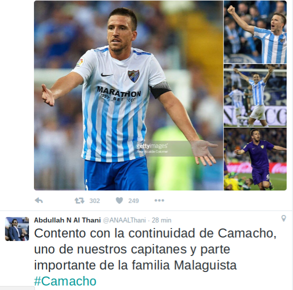Open Abdullah N Al Thani's profile avatar
This screenshot has width=293, height=290.
pyautogui.click(x=17, y=229)
